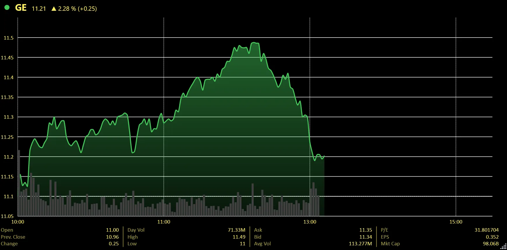
Task: Click the 11.5 price axis label
Action: point(8,38)
